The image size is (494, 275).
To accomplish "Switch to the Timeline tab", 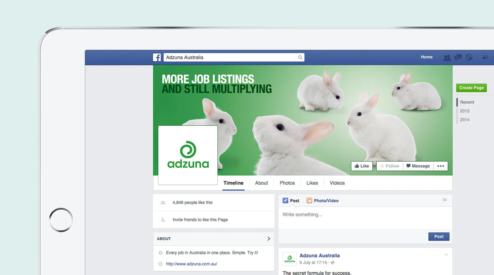I will click(233, 183).
